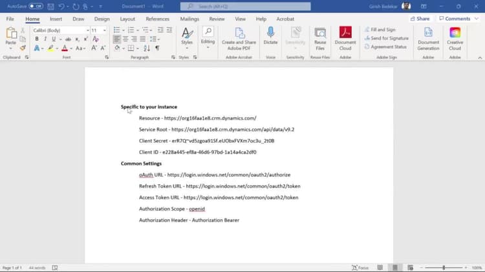Open Creative Cloud add-in

(x=455, y=39)
